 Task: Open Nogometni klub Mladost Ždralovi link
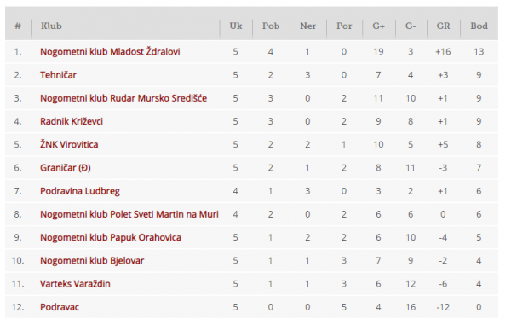pos(110,51)
